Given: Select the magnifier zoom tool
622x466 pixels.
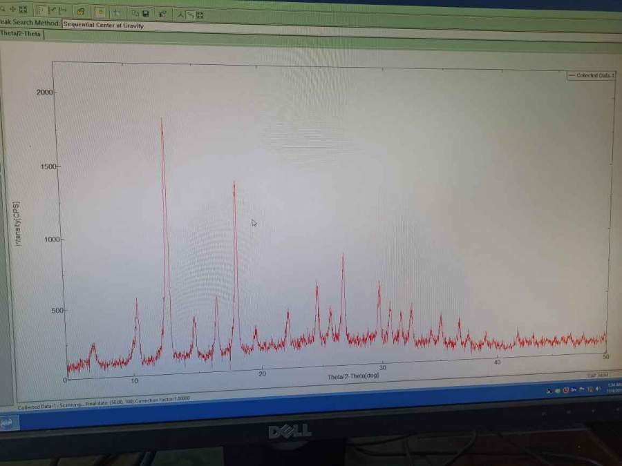Looking at the screenshot, I should tap(2, 9).
